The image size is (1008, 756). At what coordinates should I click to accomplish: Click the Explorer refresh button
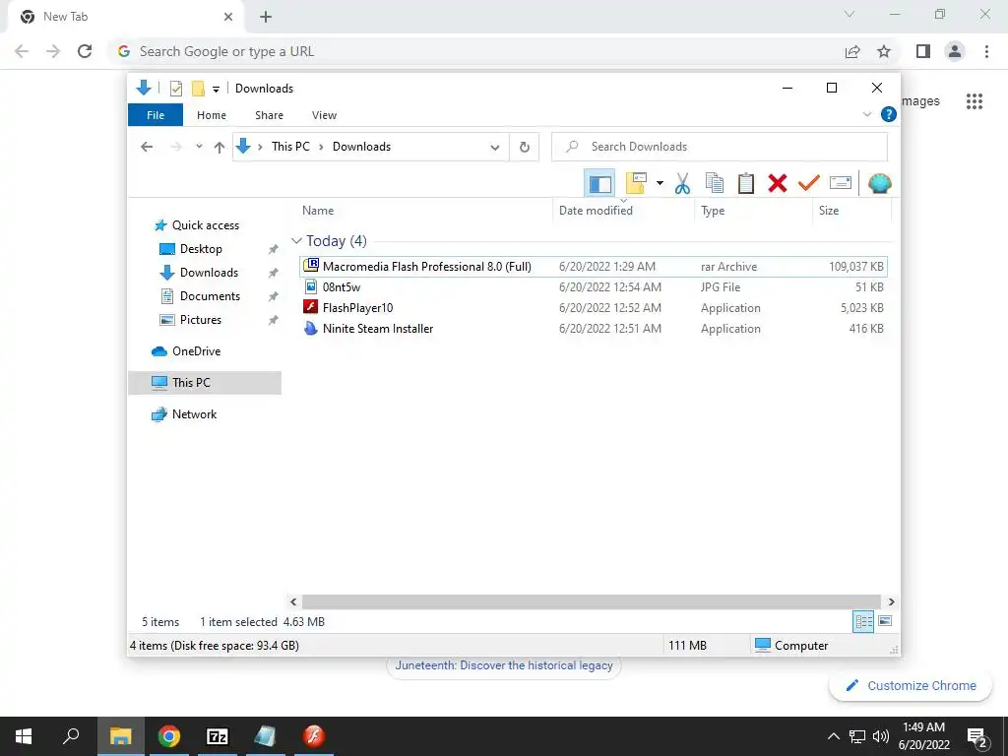tap(525, 148)
